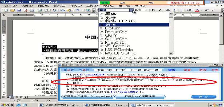The height and width of the screenshot is (107, 224).
Task: Select 隶书 from font list
Action: click(134, 17)
